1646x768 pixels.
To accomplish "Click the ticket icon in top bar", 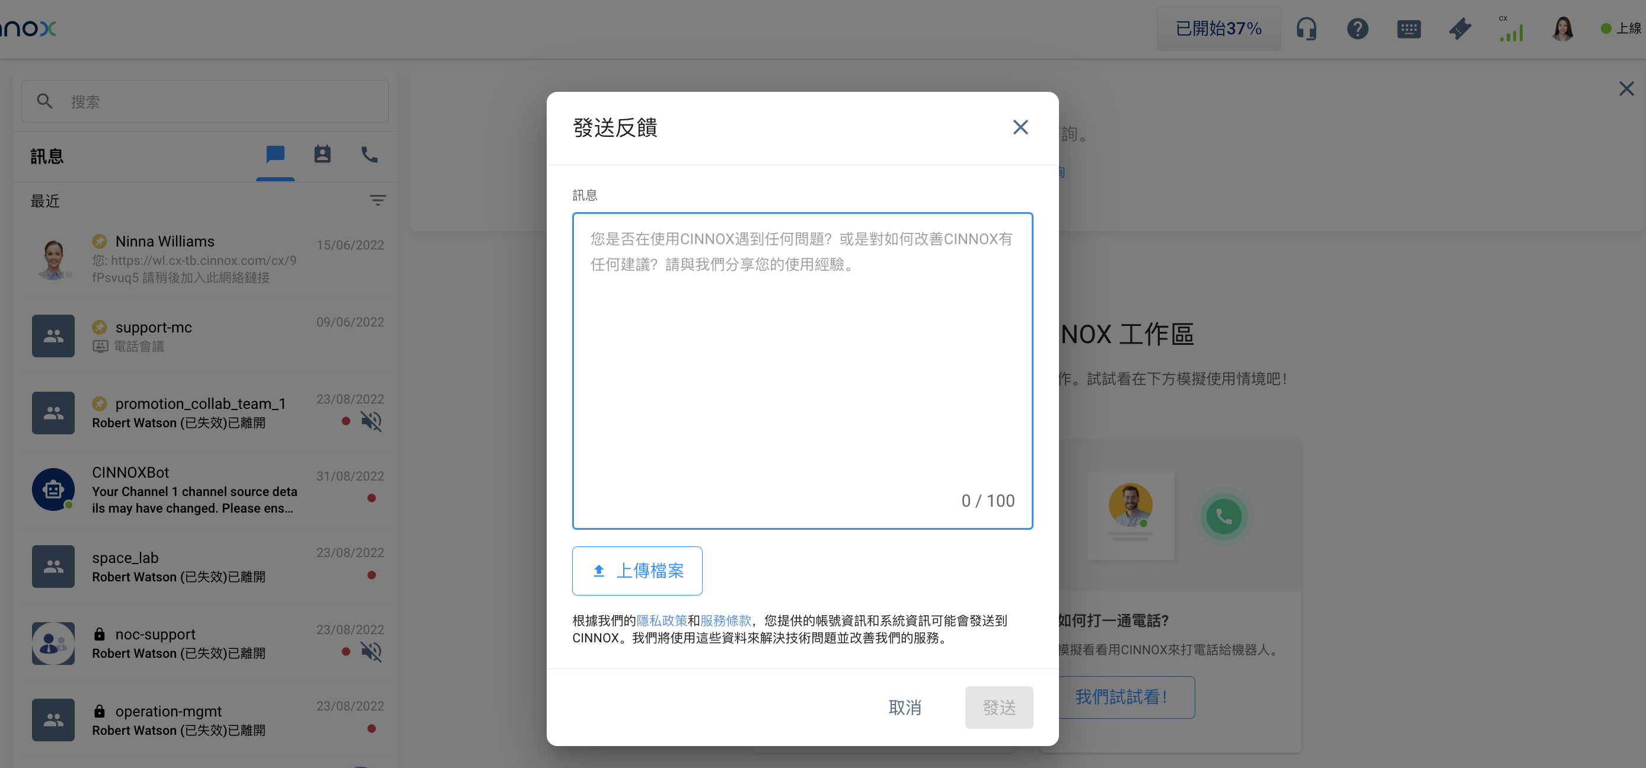I will click(1459, 28).
